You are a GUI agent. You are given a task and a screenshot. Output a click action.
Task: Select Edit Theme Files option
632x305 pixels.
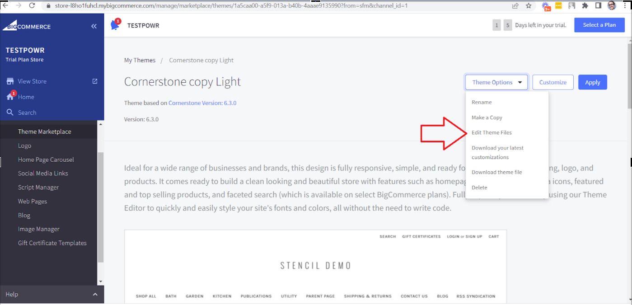(x=492, y=132)
